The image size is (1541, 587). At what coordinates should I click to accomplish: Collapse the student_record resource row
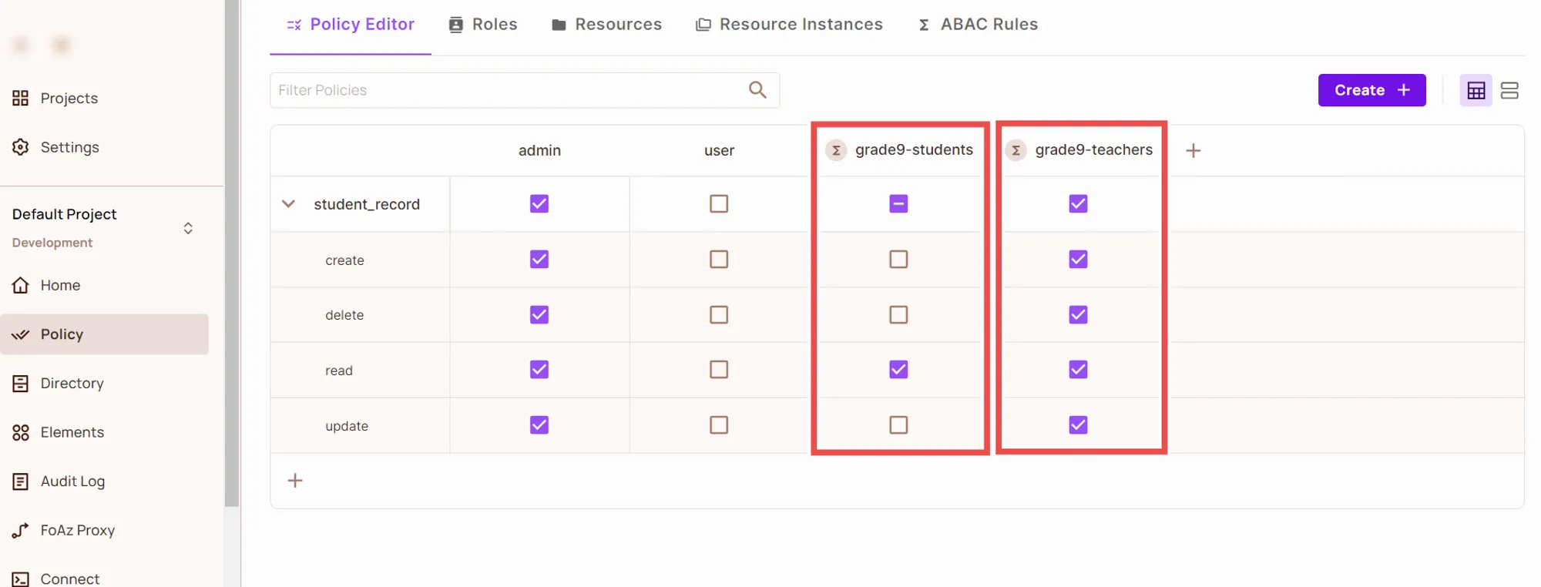(x=288, y=204)
